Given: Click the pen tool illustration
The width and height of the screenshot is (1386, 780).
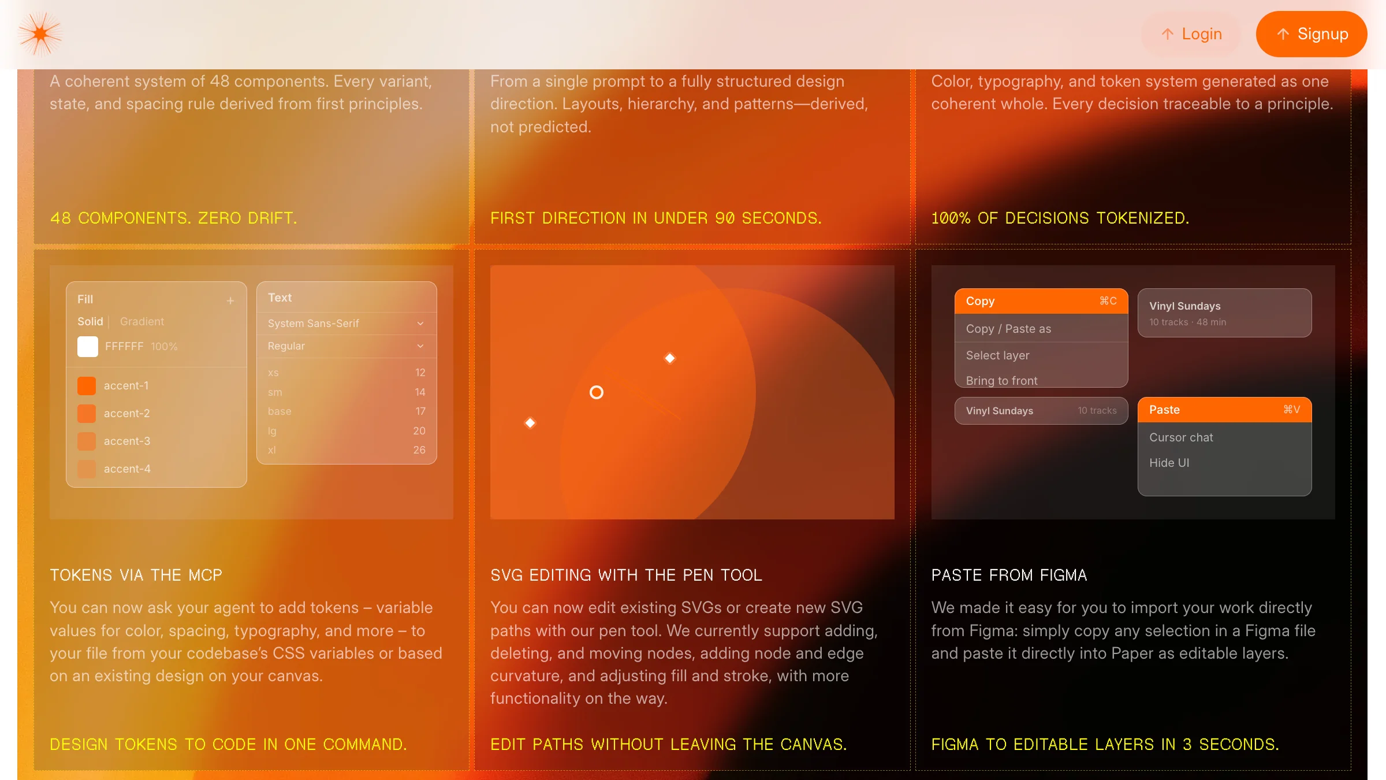Looking at the screenshot, I should pos(692,392).
